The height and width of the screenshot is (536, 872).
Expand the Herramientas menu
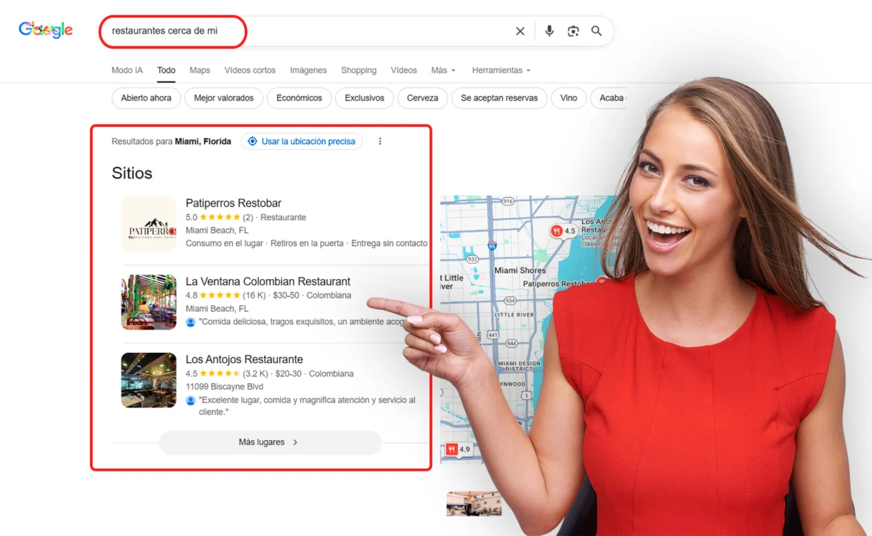pos(500,70)
